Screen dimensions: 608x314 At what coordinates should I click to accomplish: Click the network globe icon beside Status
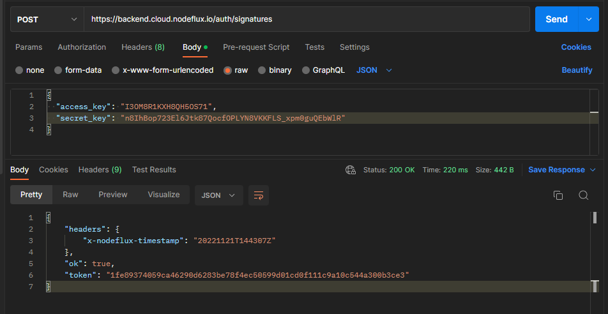351,170
